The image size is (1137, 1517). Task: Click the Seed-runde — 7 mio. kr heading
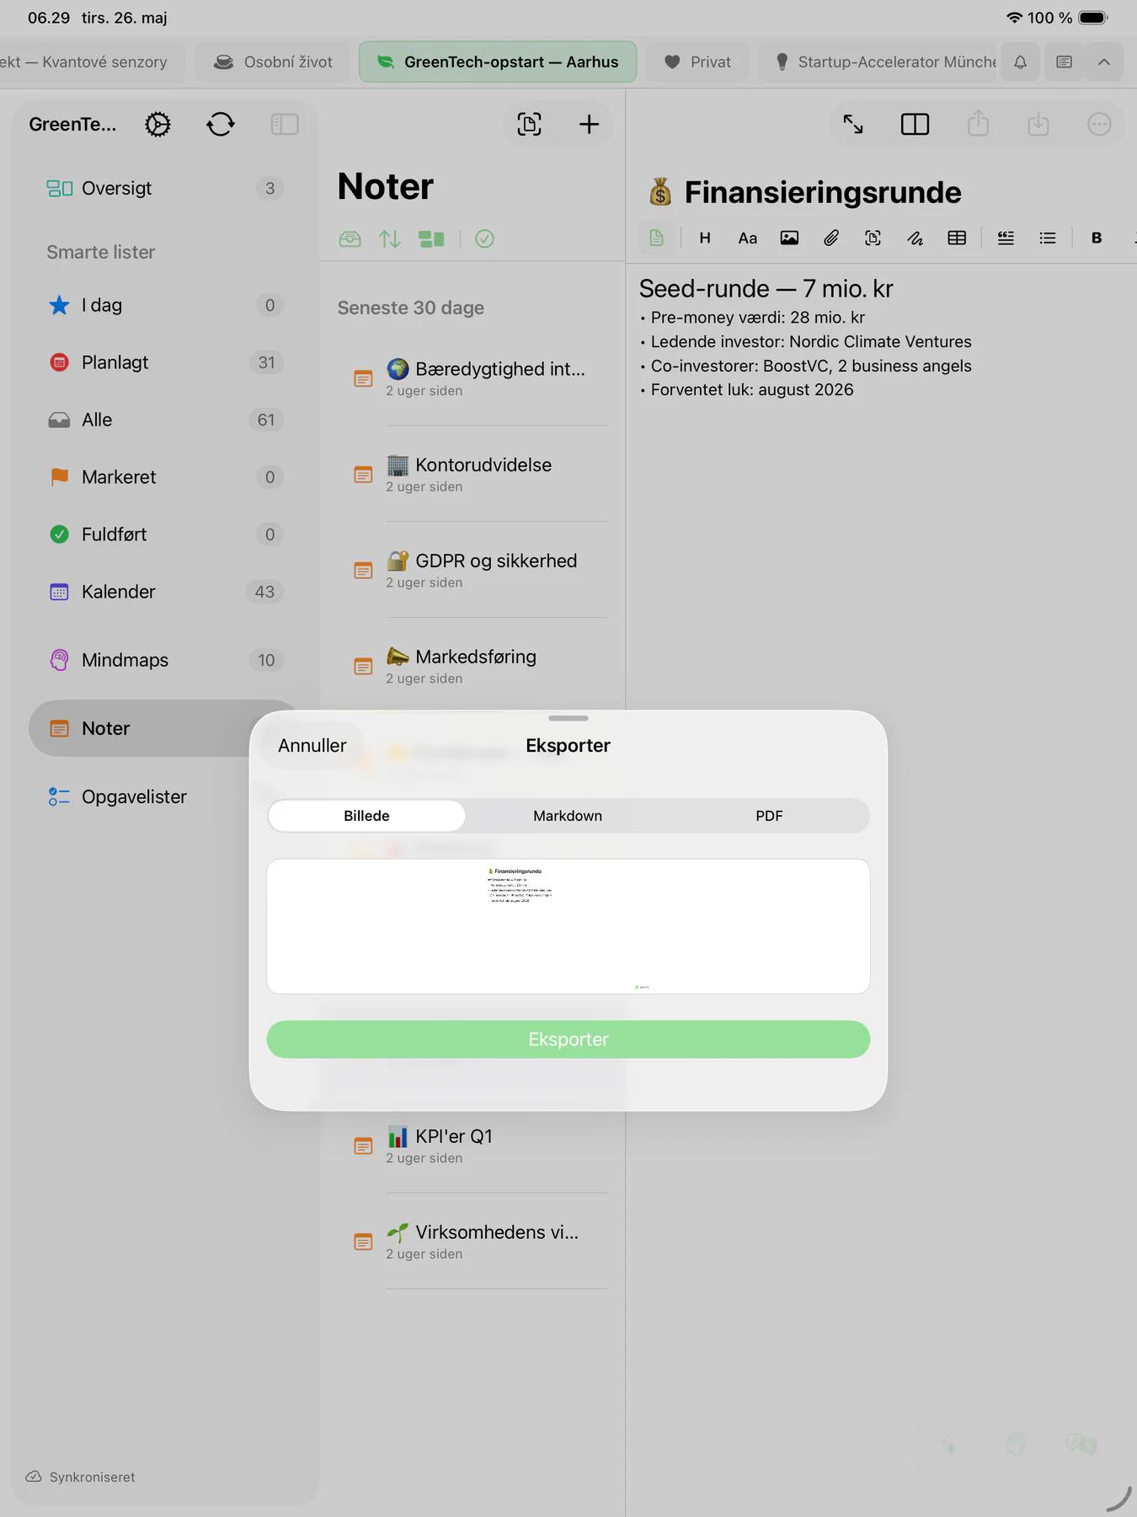pyautogui.click(x=766, y=289)
